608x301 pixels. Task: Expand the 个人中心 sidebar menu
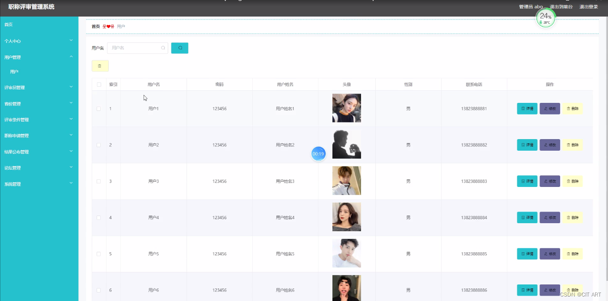pyautogui.click(x=39, y=41)
